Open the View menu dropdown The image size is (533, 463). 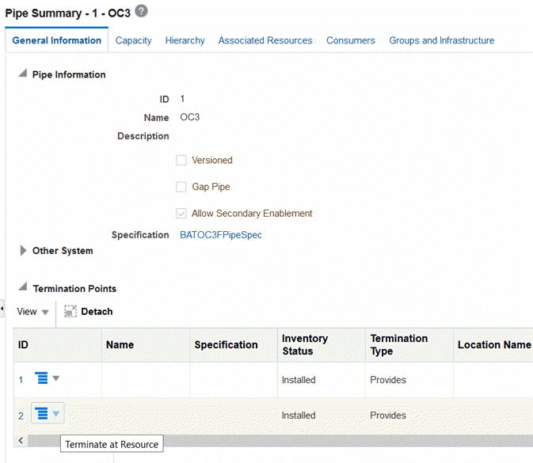pyautogui.click(x=32, y=312)
